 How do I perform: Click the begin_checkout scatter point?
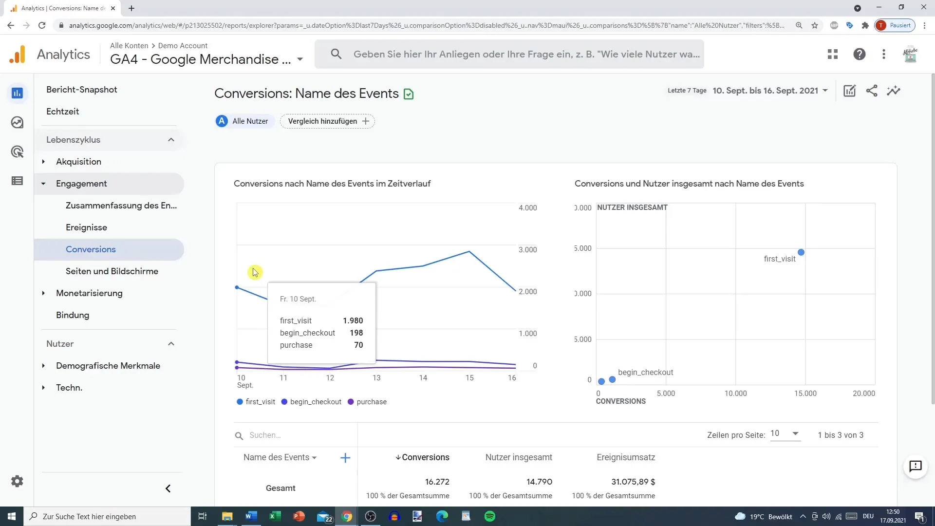pyautogui.click(x=613, y=379)
